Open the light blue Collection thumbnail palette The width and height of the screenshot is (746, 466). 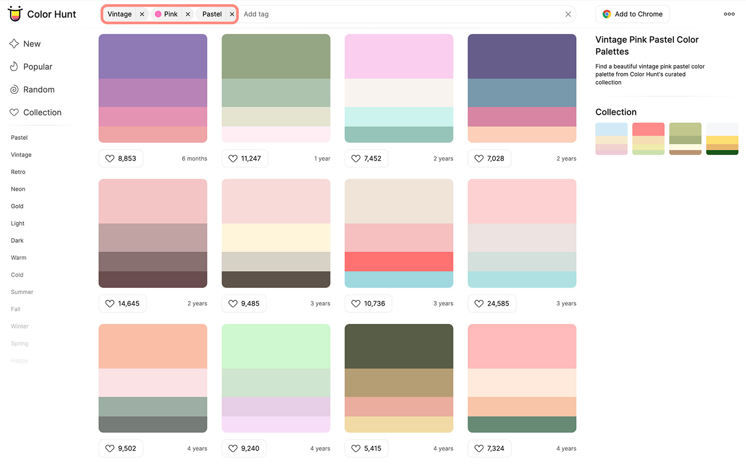coord(612,139)
